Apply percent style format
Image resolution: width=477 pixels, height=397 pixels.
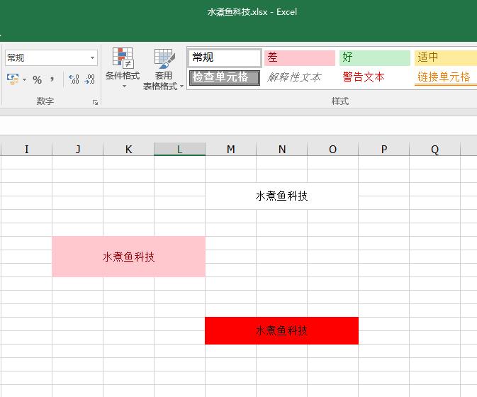click(37, 79)
